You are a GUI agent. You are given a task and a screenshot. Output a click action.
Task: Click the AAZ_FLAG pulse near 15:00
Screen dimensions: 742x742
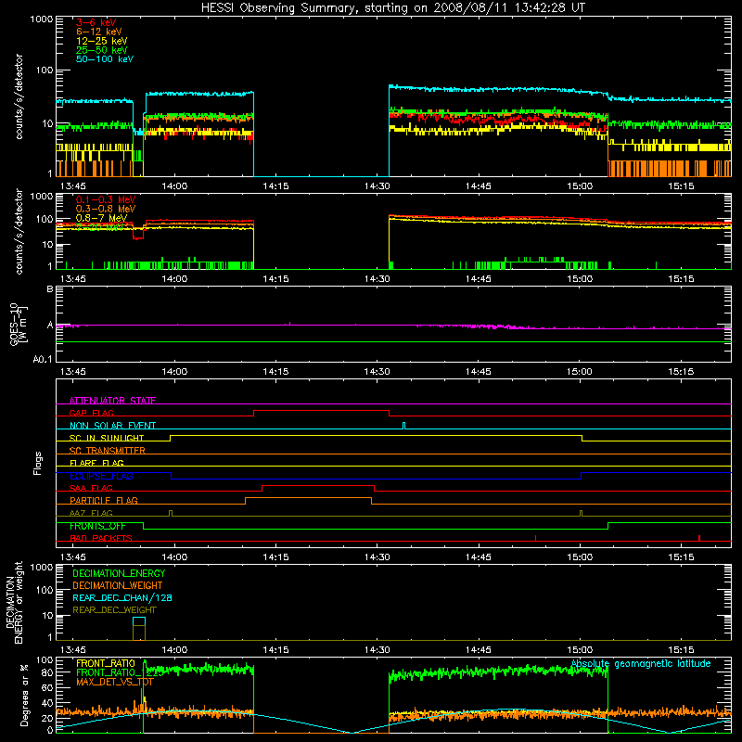(x=582, y=514)
